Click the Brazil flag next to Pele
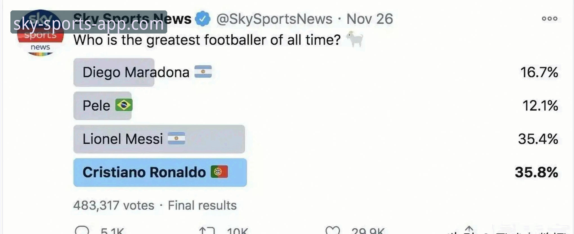The image size is (574, 234). coord(124,105)
